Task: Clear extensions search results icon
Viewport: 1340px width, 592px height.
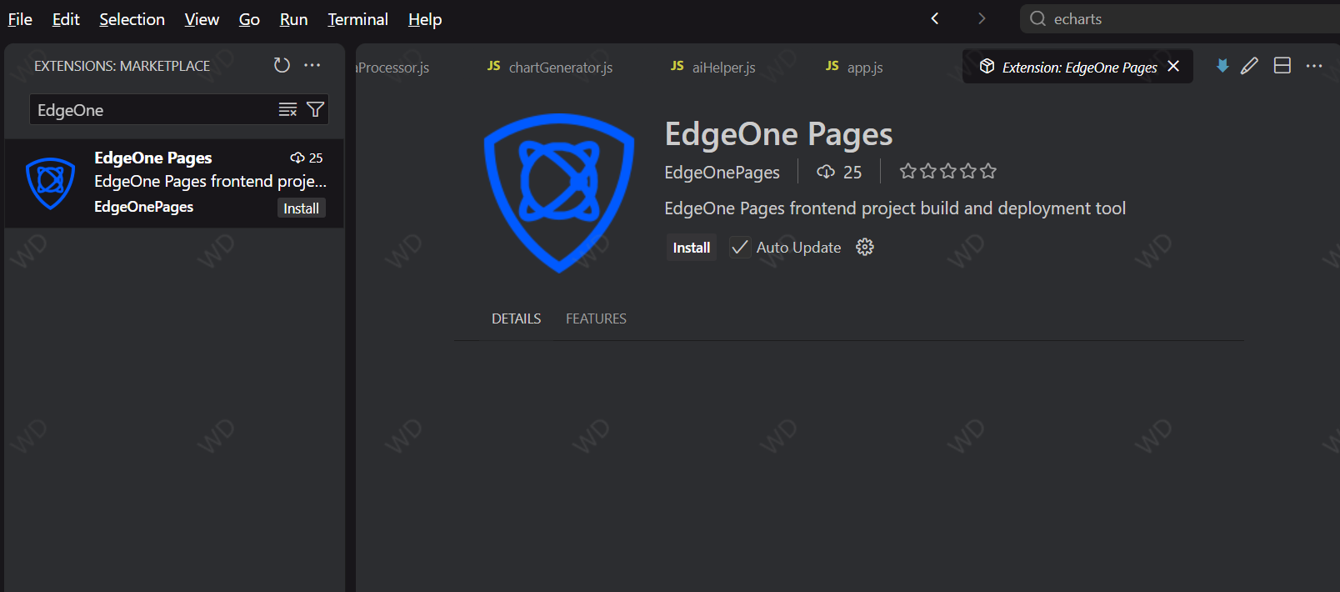Action: tap(287, 109)
